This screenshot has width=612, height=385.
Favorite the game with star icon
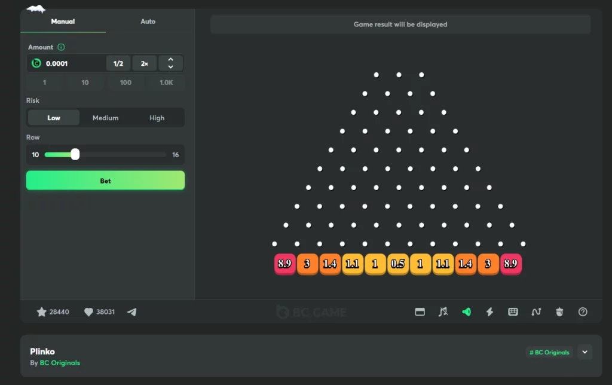click(x=42, y=312)
